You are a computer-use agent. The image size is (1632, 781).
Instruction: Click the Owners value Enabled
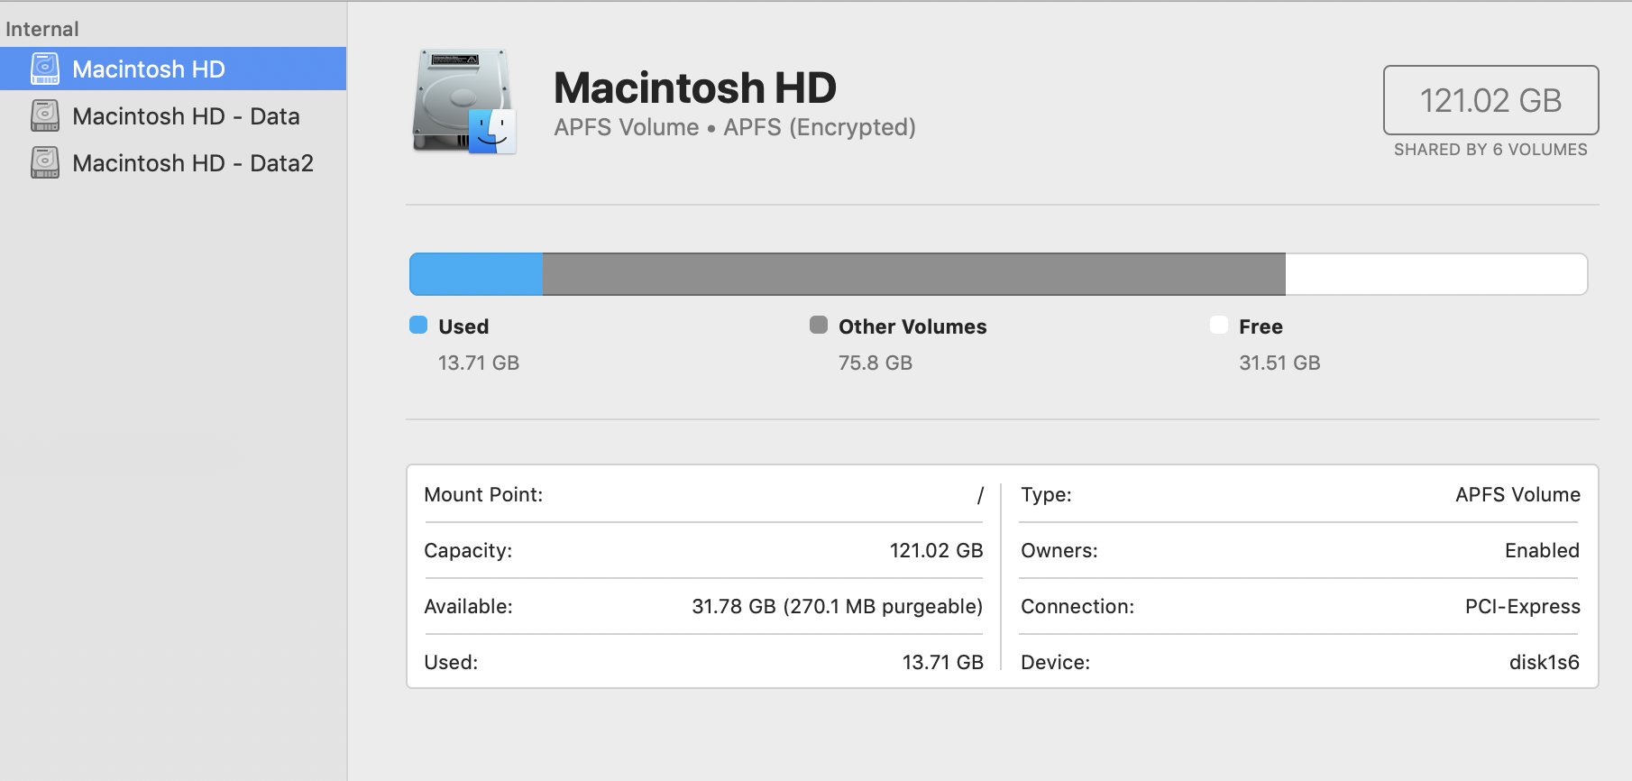(x=1542, y=550)
